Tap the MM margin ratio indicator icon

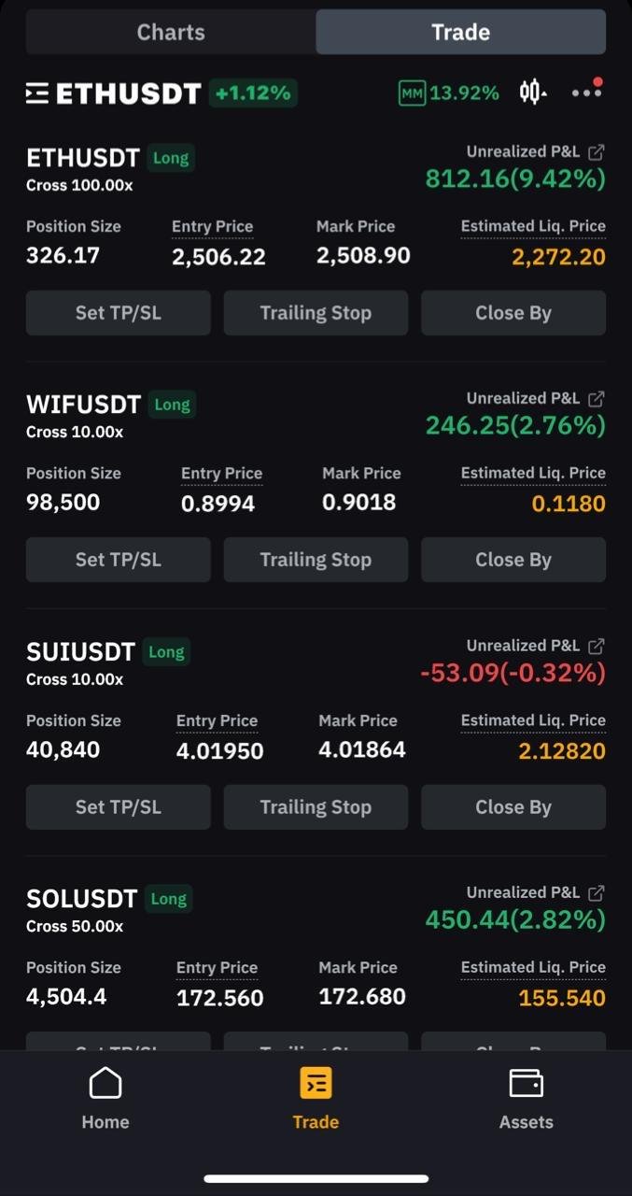click(x=412, y=93)
